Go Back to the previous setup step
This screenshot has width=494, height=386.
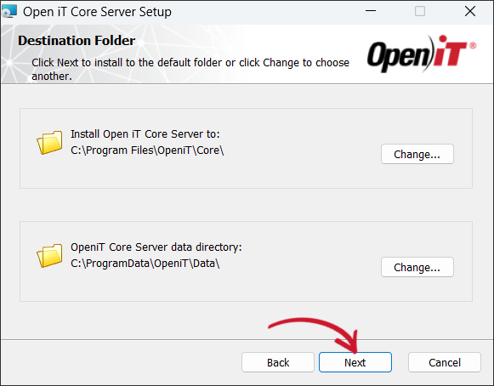click(278, 362)
